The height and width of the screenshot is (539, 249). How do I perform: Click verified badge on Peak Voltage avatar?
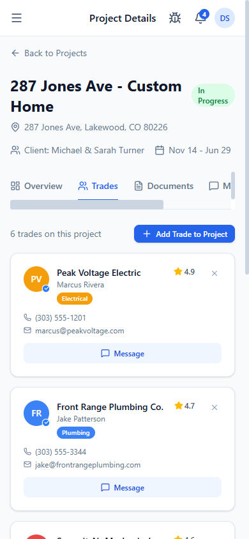pyautogui.click(x=46, y=289)
